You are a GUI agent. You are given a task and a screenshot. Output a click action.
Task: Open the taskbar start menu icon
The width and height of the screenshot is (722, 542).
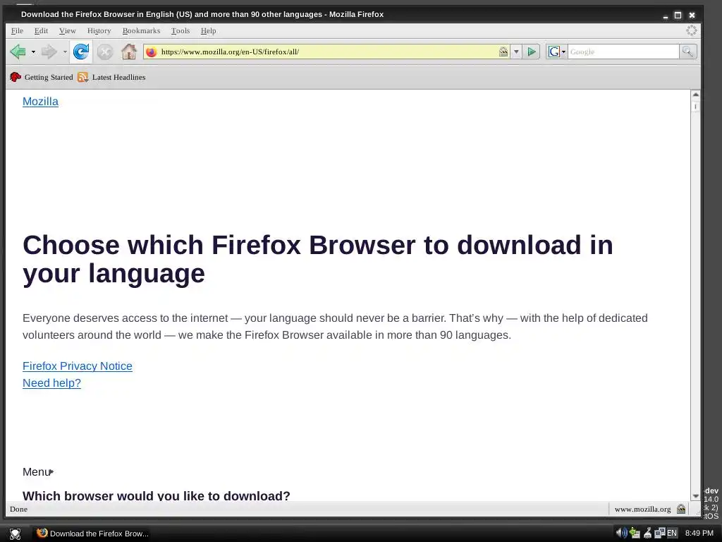pos(16,534)
